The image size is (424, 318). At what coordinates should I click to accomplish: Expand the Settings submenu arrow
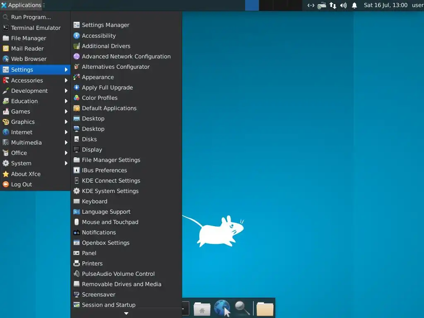click(x=66, y=70)
